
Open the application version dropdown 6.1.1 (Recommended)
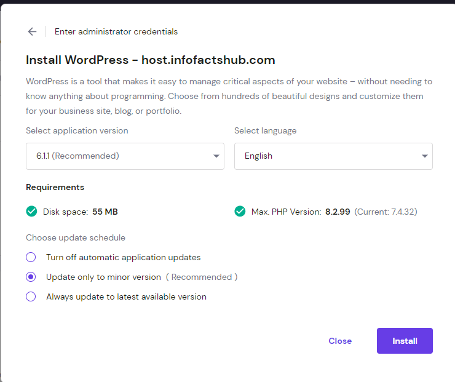pos(125,156)
